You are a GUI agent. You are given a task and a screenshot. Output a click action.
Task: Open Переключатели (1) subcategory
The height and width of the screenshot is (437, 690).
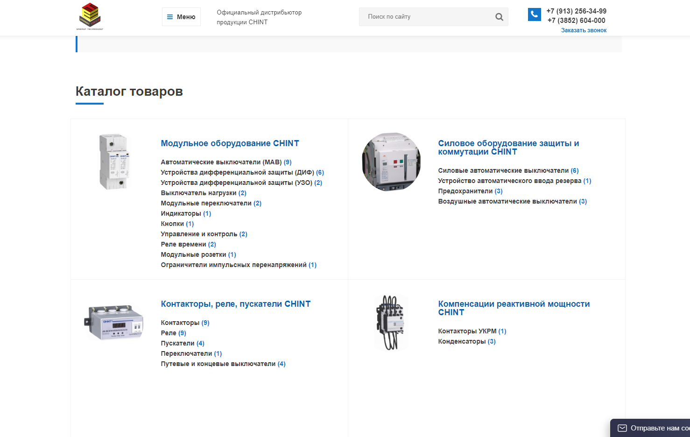pos(191,353)
